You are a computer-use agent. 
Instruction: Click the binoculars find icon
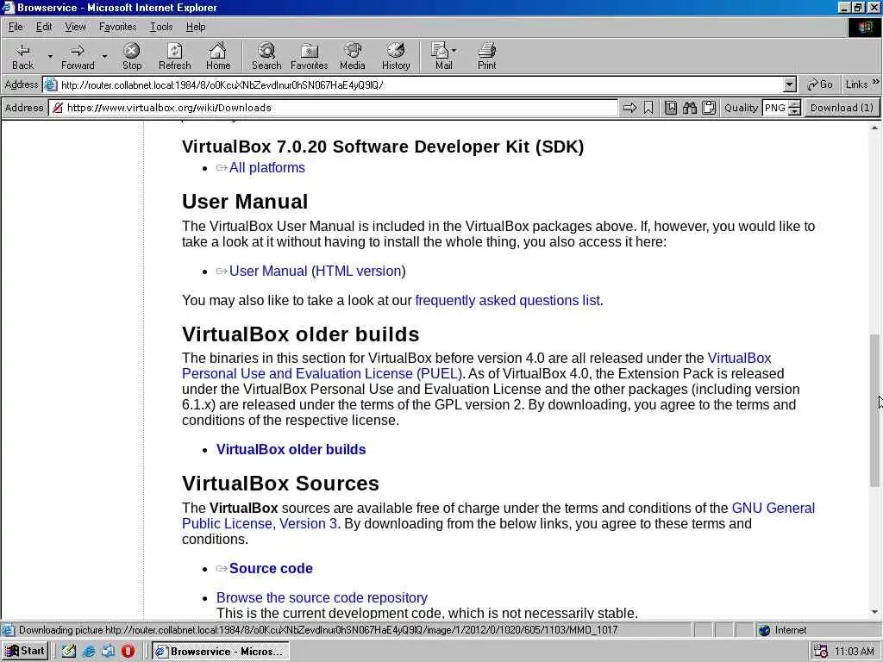690,108
